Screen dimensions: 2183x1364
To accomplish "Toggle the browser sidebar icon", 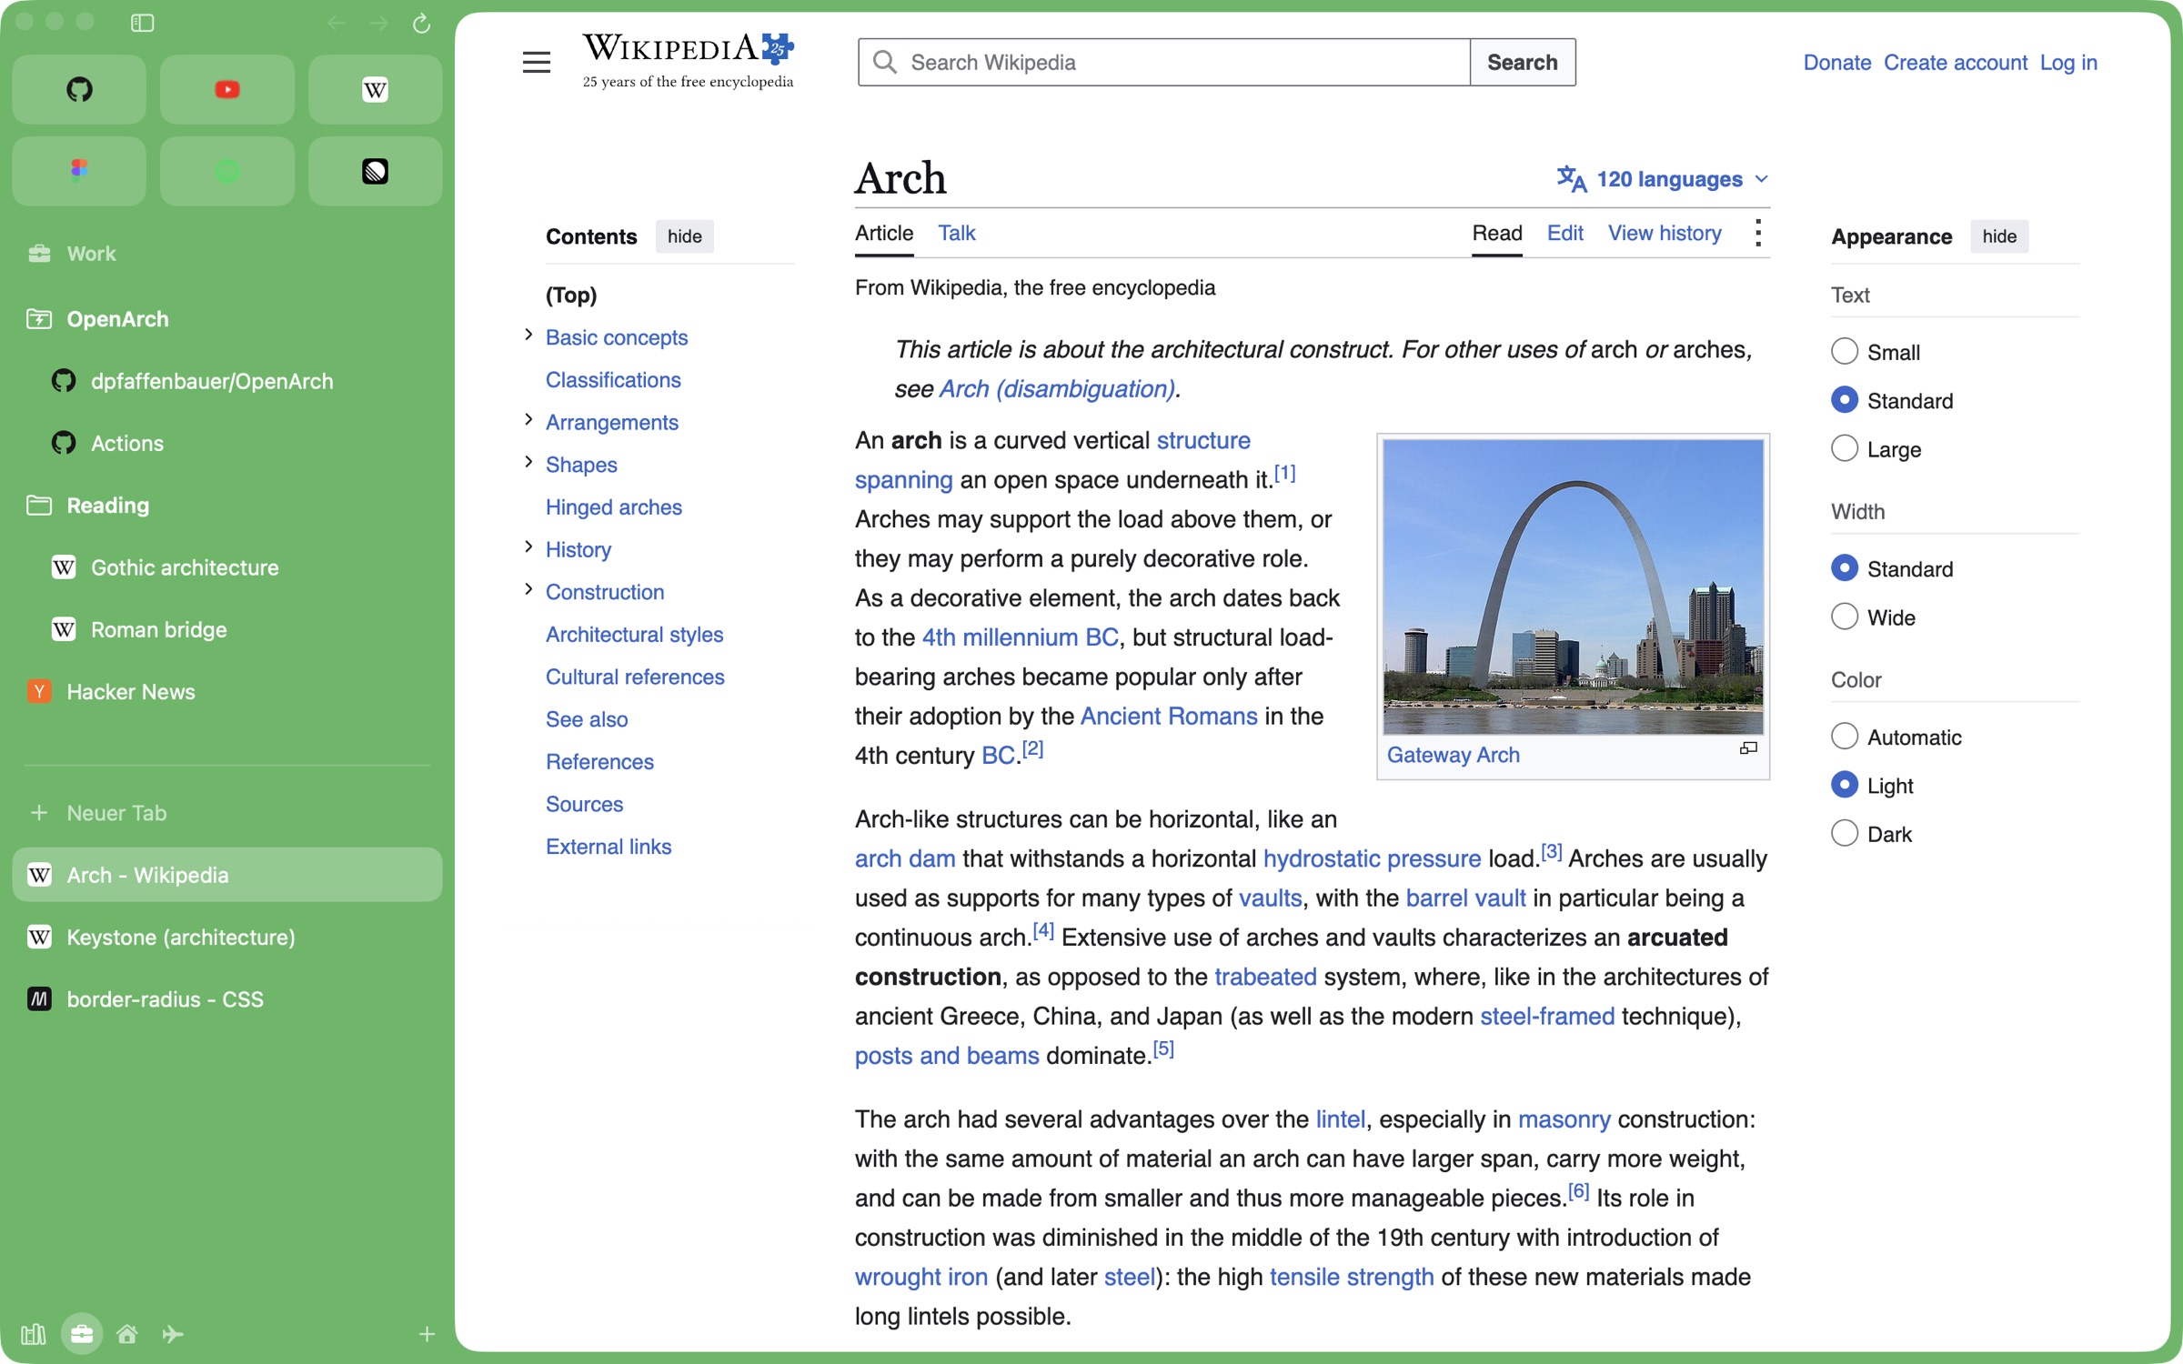I will [x=143, y=23].
